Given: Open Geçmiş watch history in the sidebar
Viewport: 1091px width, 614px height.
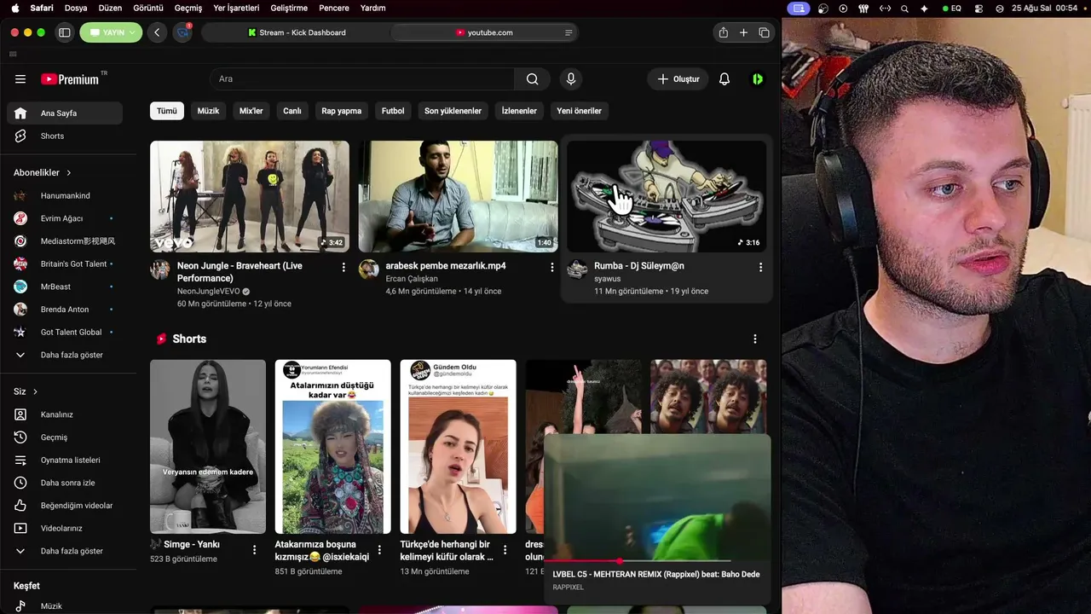Looking at the screenshot, I should (65, 437).
